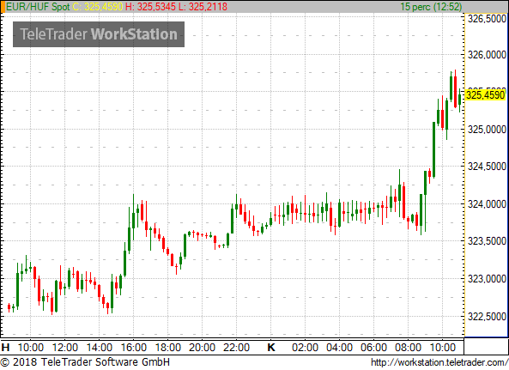The width and height of the screenshot is (509, 370).
Task: Click the high value H: 325,5345
Action: pos(150,7)
